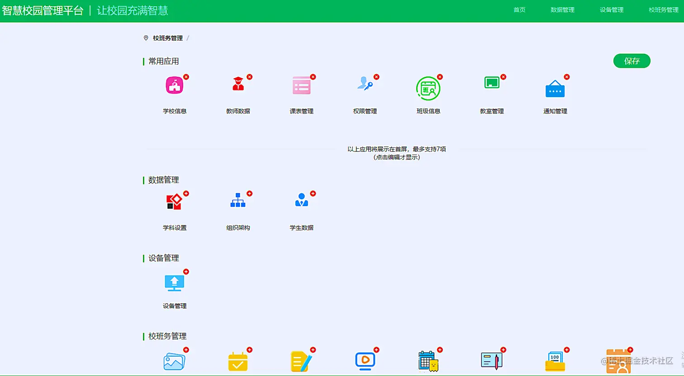Viewport: 684px width, 376px height.
Task: Open the 通知管理 app icon
Action: pyautogui.click(x=555, y=89)
